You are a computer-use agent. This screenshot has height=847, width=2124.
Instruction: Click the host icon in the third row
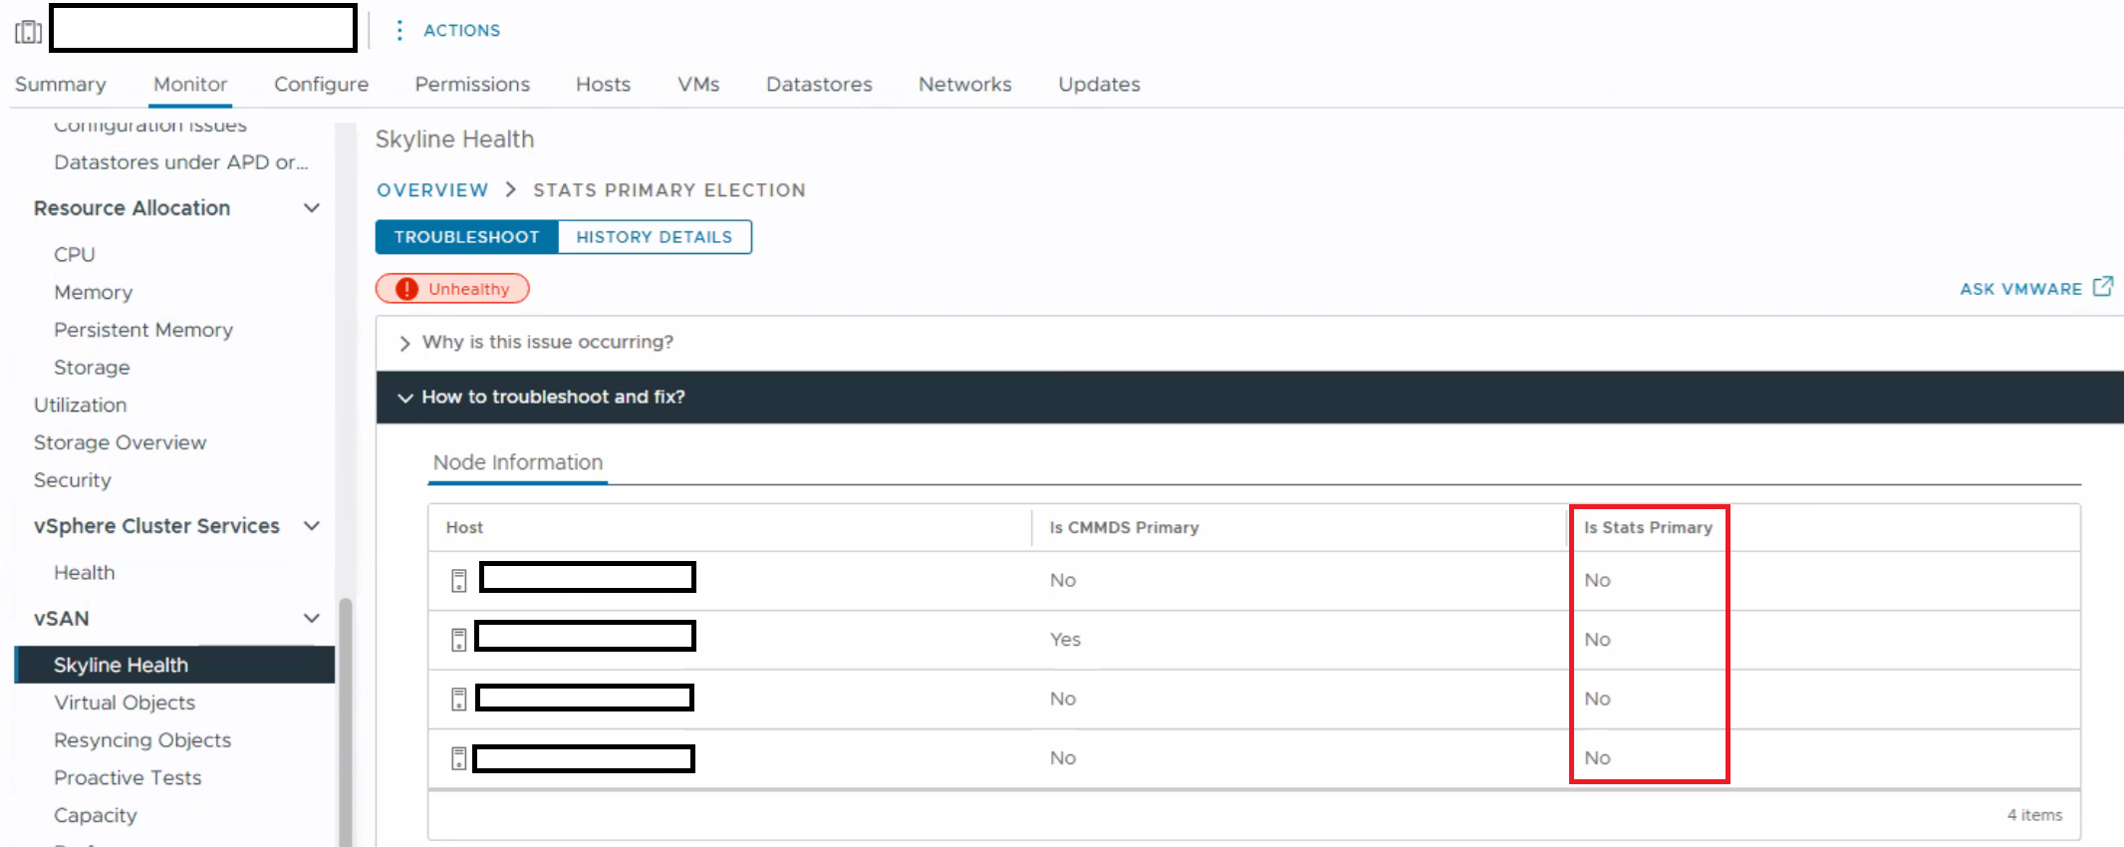[x=458, y=700]
